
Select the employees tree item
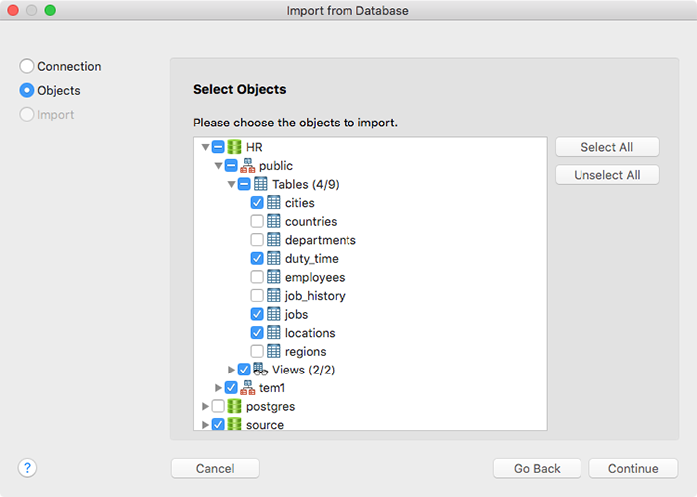pyautogui.click(x=315, y=277)
